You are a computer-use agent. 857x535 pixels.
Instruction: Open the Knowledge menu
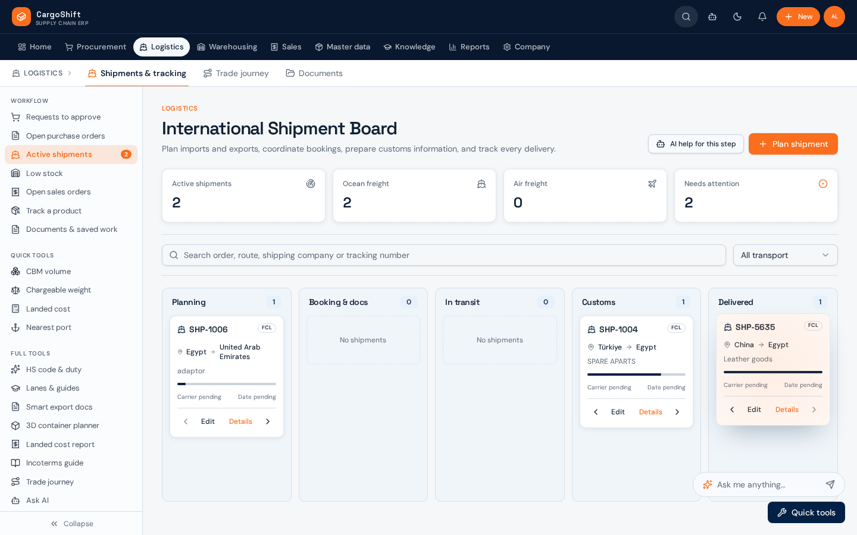[409, 47]
